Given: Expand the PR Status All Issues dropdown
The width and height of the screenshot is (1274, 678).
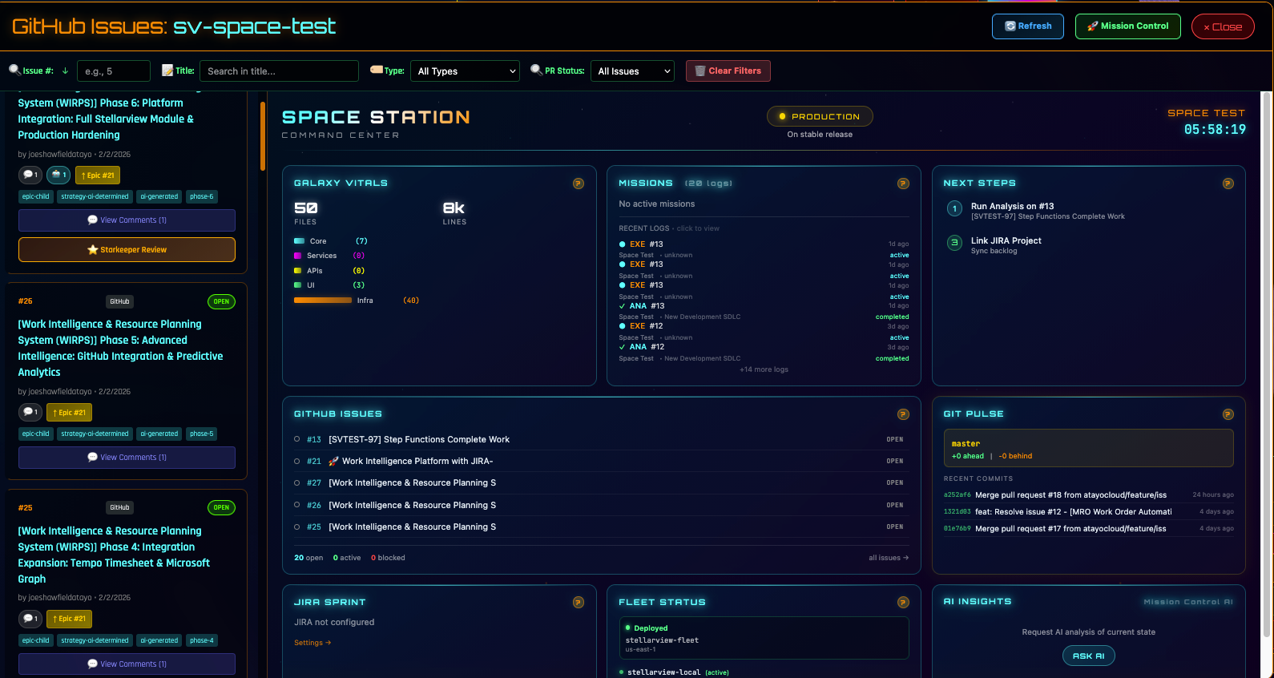Looking at the screenshot, I should pyautogui.click(x=632, y=71).
